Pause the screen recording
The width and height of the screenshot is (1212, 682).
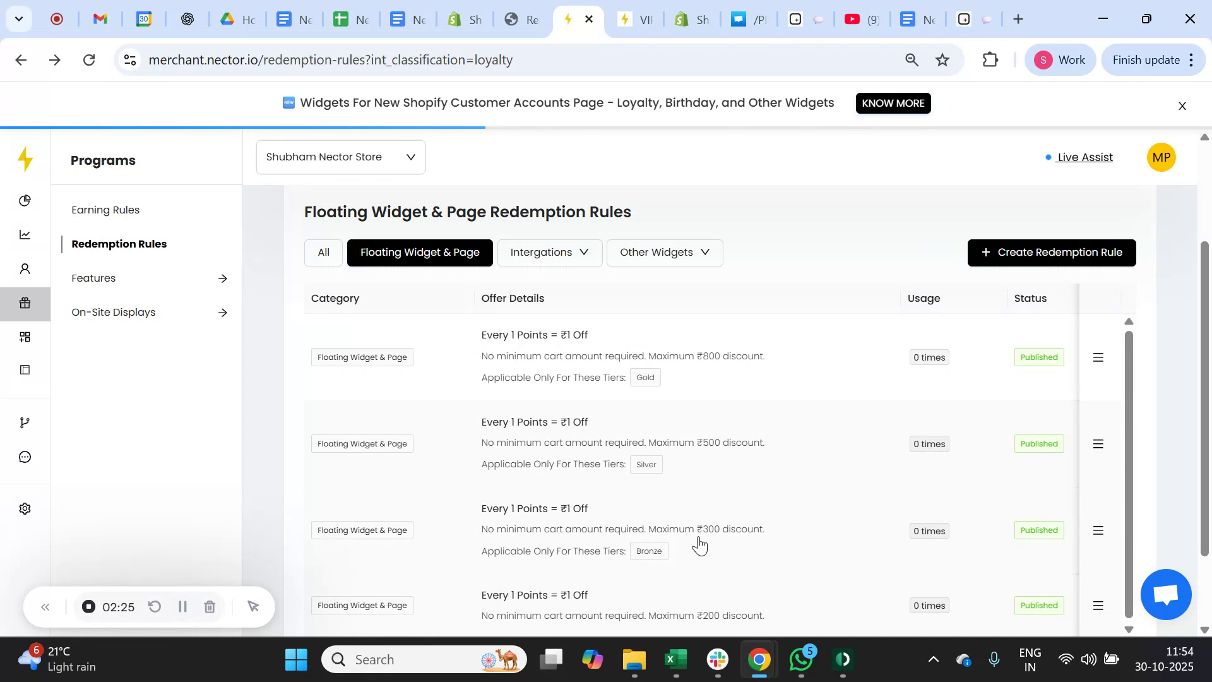[182, 606]
